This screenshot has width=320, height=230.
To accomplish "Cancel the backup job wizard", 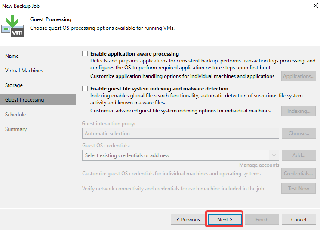I will coord(298,219).
